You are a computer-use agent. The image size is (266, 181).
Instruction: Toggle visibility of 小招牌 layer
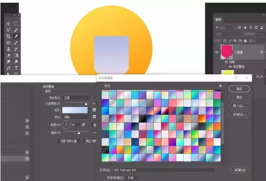(x=217, y=52)
